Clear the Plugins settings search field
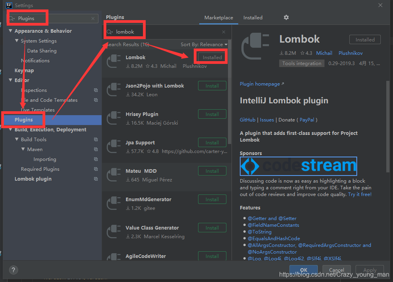This screenshot has width=393, height=282. coord(93,19)
